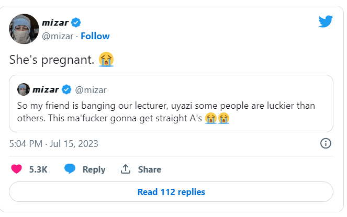This screenshot has height=217, width=347.
Task: Click the quoted tweet's verified badge
Action: [x=67, y=88]
